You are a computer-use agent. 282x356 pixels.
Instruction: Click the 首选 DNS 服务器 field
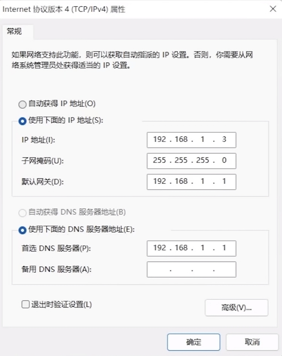click(x=191, y=248)
